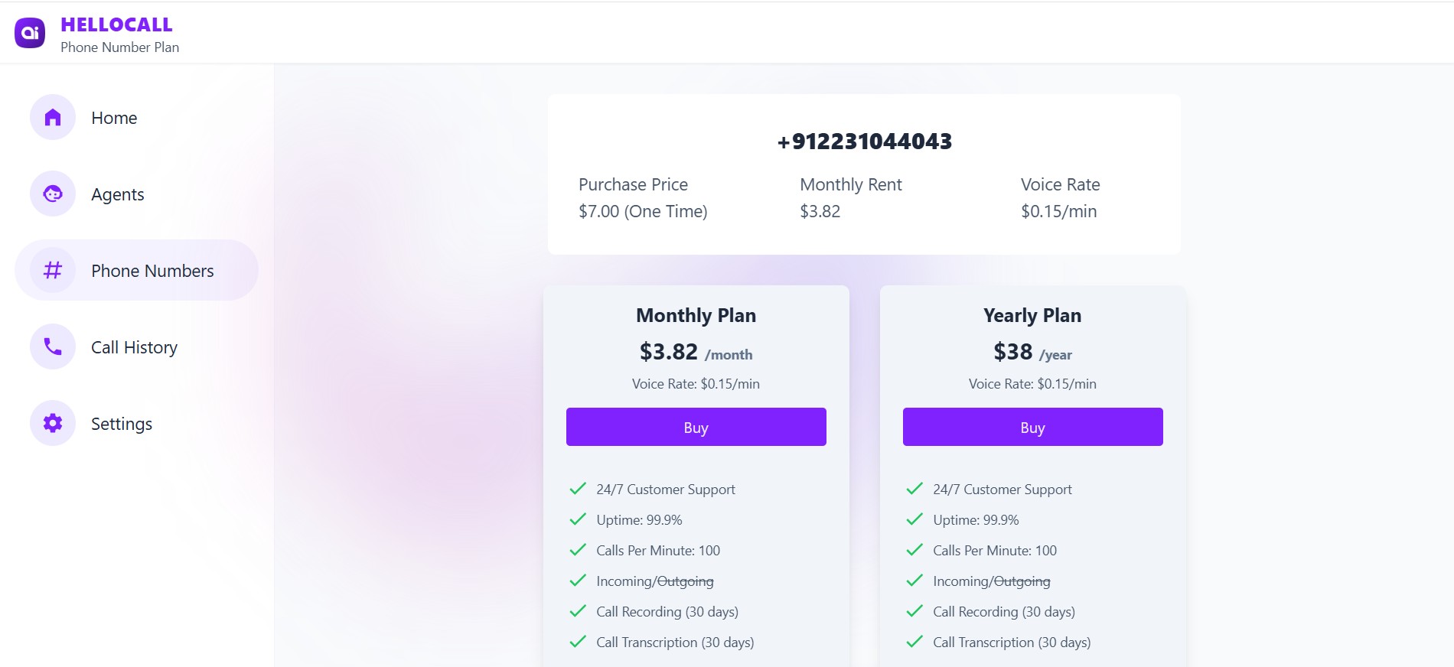1454x667 pixels.
Task: Click the HELLOCALL brand title
Action: tap(117, 24)
